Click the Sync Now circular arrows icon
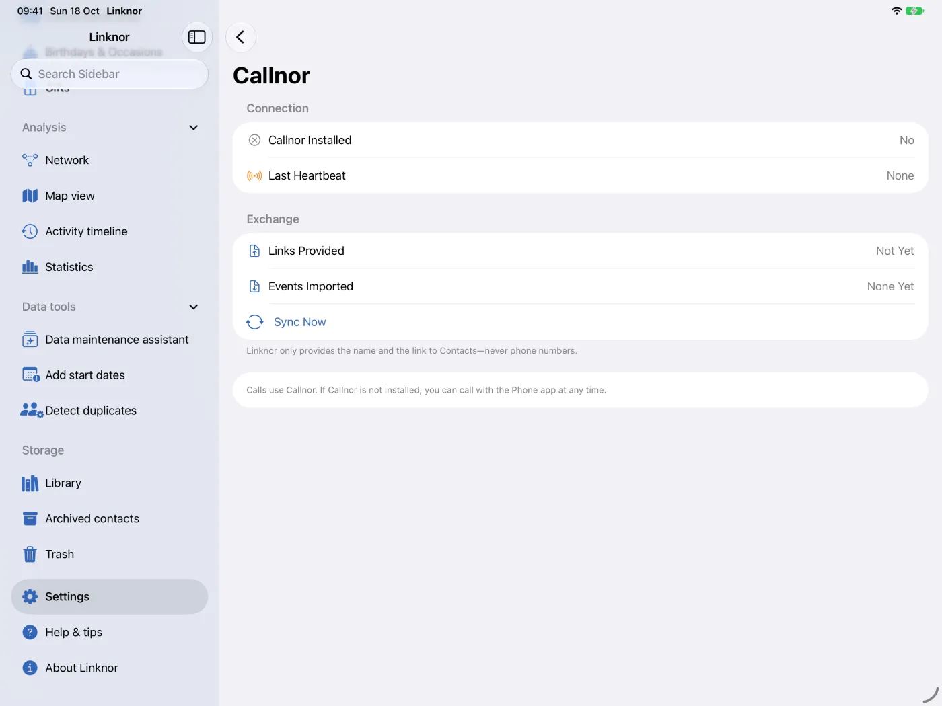942x706 pixels. [254, 322]
